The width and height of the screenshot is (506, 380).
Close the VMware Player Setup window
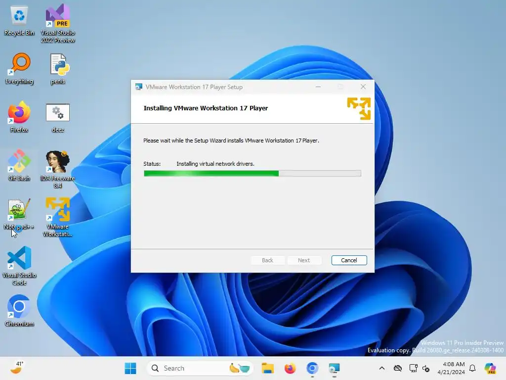point(363,87)
